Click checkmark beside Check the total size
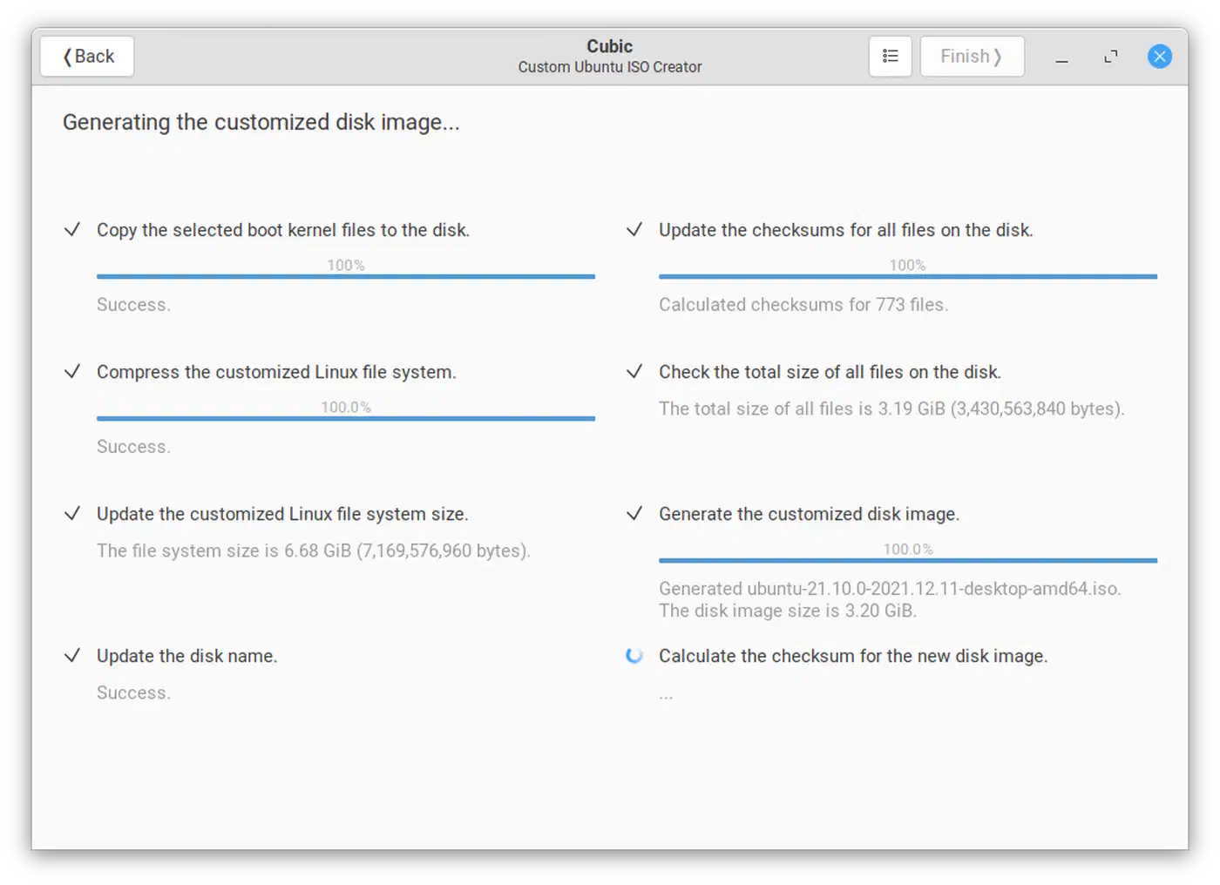 [634, 372]
